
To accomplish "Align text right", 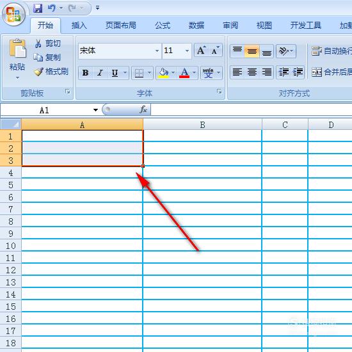I will (x=267, y=72).
